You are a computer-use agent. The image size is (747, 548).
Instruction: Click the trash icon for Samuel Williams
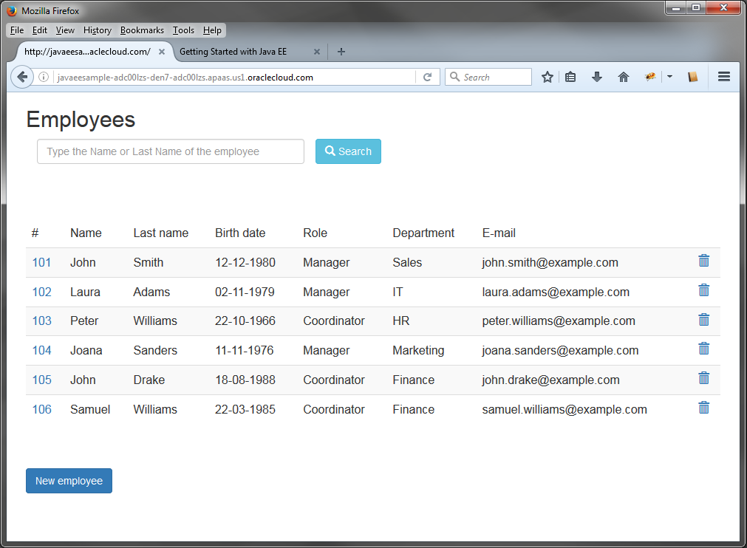click(x=703, y=407)
